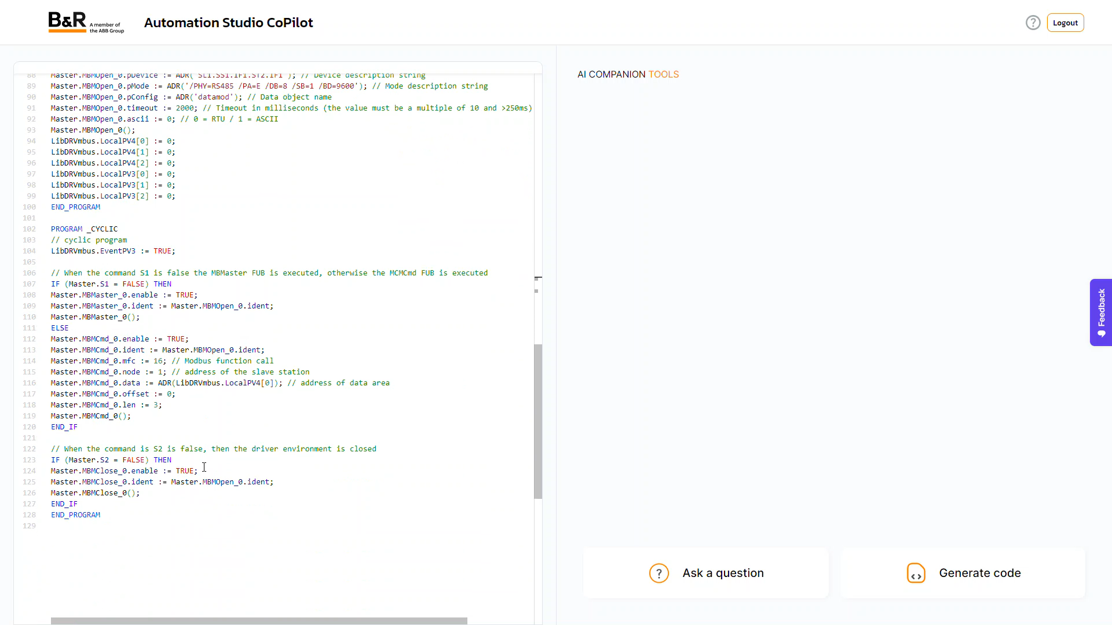The width and height of the screenshot is (1112, 625).
Task: Click the Ask a question icon
Action: [x=659, y=573]
